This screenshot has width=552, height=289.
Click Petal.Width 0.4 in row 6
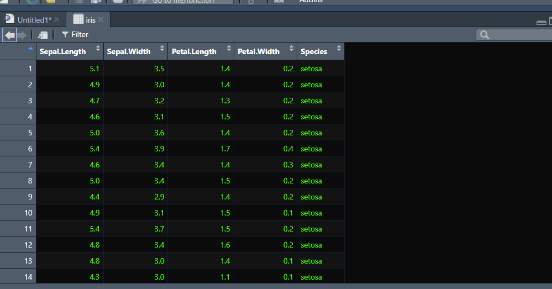[288, 149]
